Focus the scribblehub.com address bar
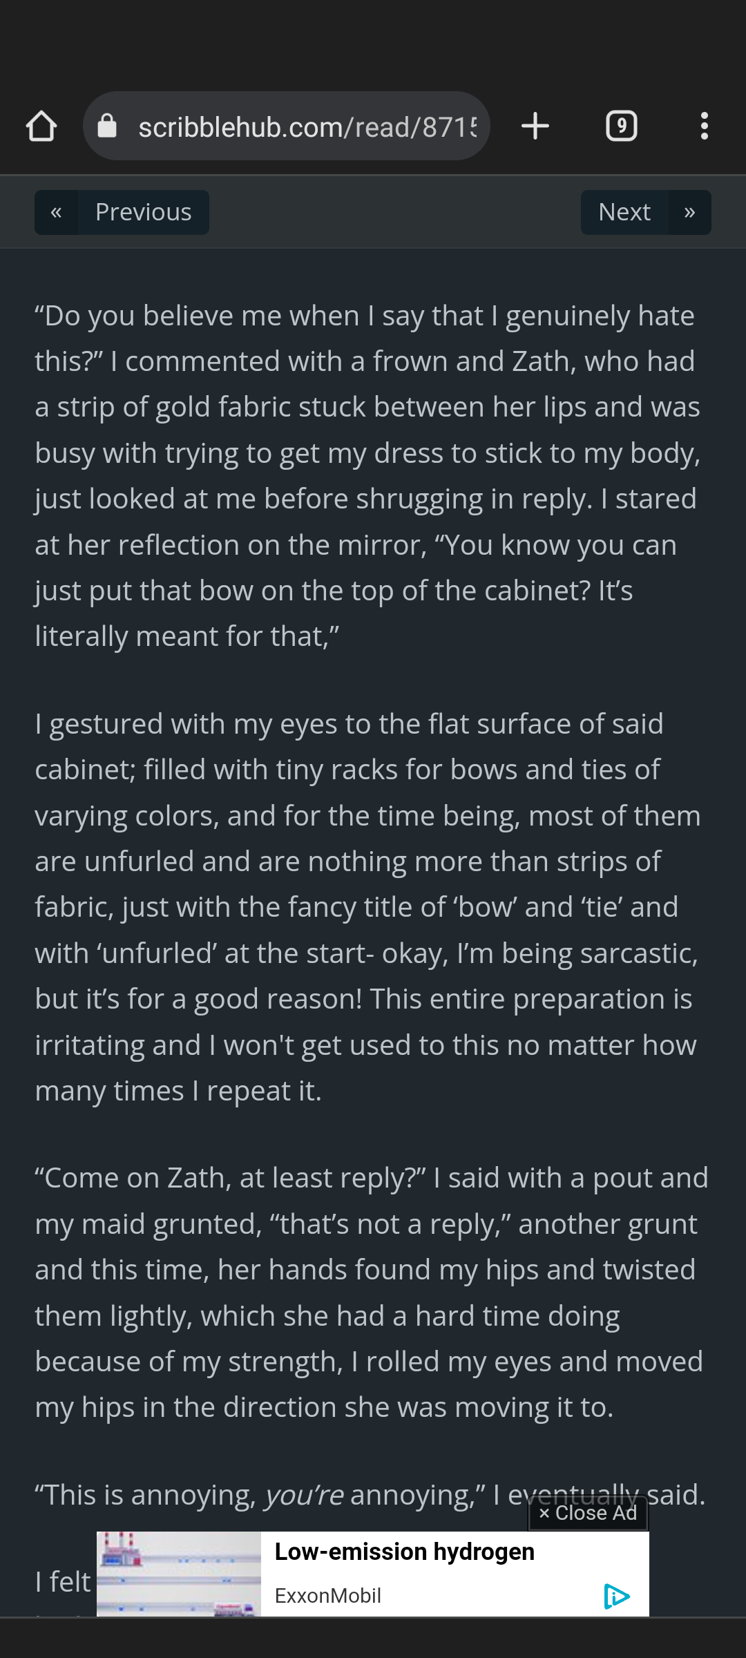This screenshot has height=1658, width=746. coord(307,127)
